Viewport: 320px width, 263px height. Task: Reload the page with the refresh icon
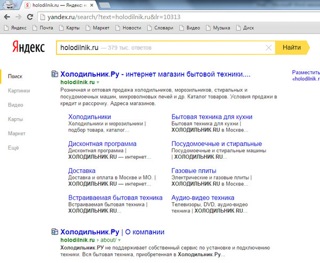click(30, 17)
